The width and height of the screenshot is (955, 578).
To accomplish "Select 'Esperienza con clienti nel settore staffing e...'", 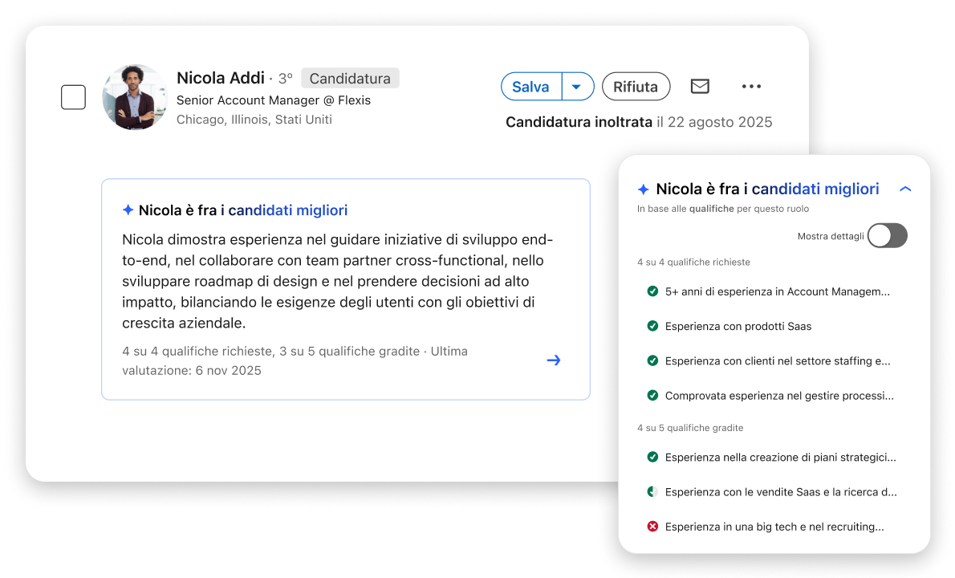I will pyautogui.click(x=778, y=361).
